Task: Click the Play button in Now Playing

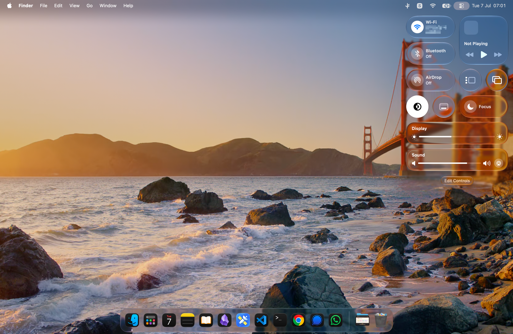Action: [x=484, y=55]
